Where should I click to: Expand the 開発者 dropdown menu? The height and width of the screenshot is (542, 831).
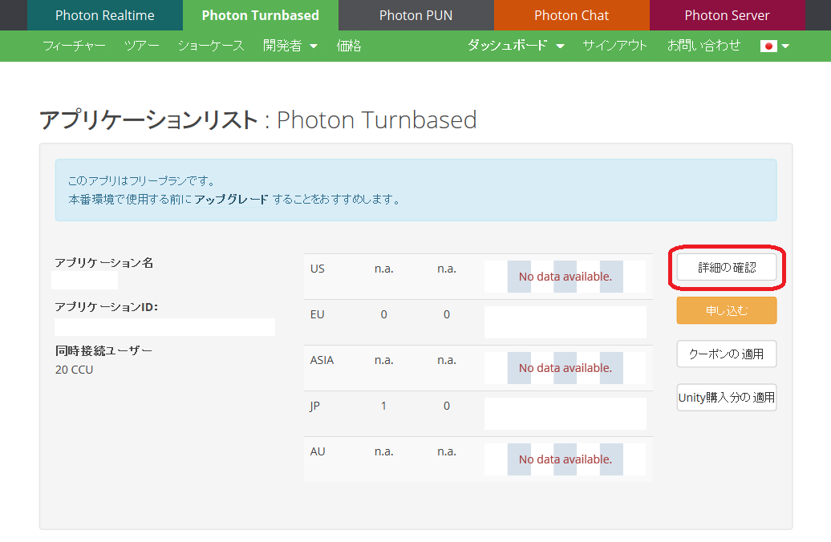click(x=290, y=46)
